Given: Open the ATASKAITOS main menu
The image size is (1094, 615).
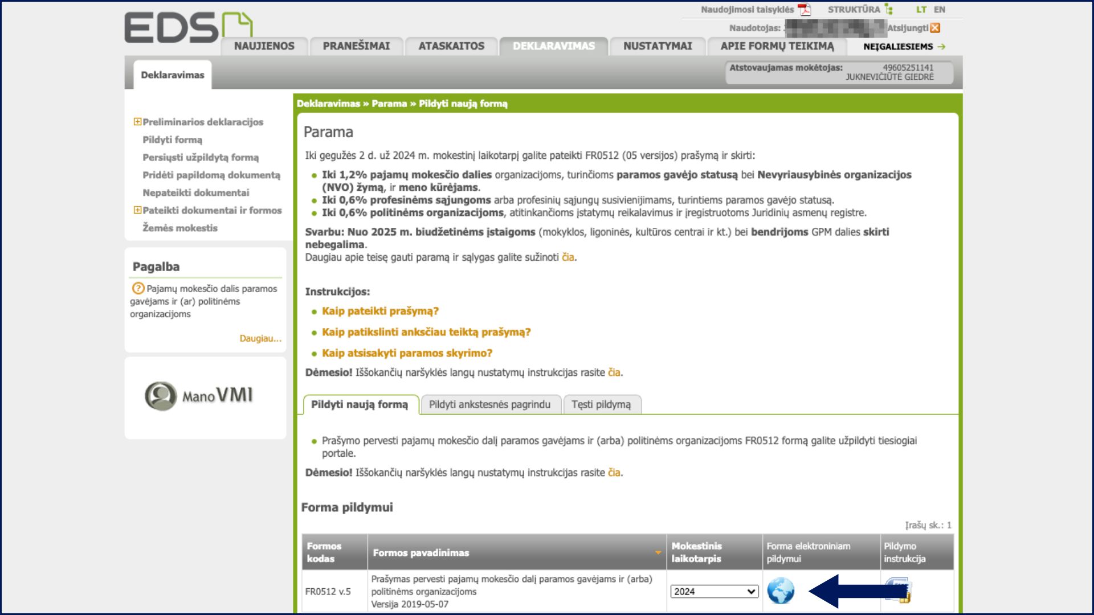Looking at the screenshot, I should pyautogui.click(x=451, y=46).
